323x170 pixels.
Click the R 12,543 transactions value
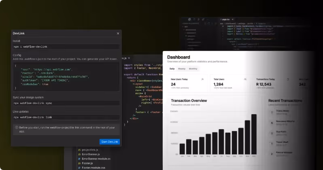(263, 84)
